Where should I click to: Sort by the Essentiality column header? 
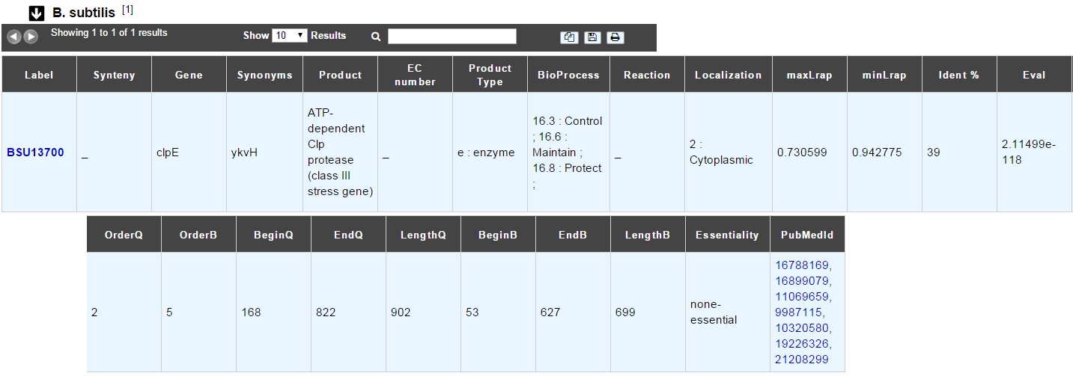point(727,235)
